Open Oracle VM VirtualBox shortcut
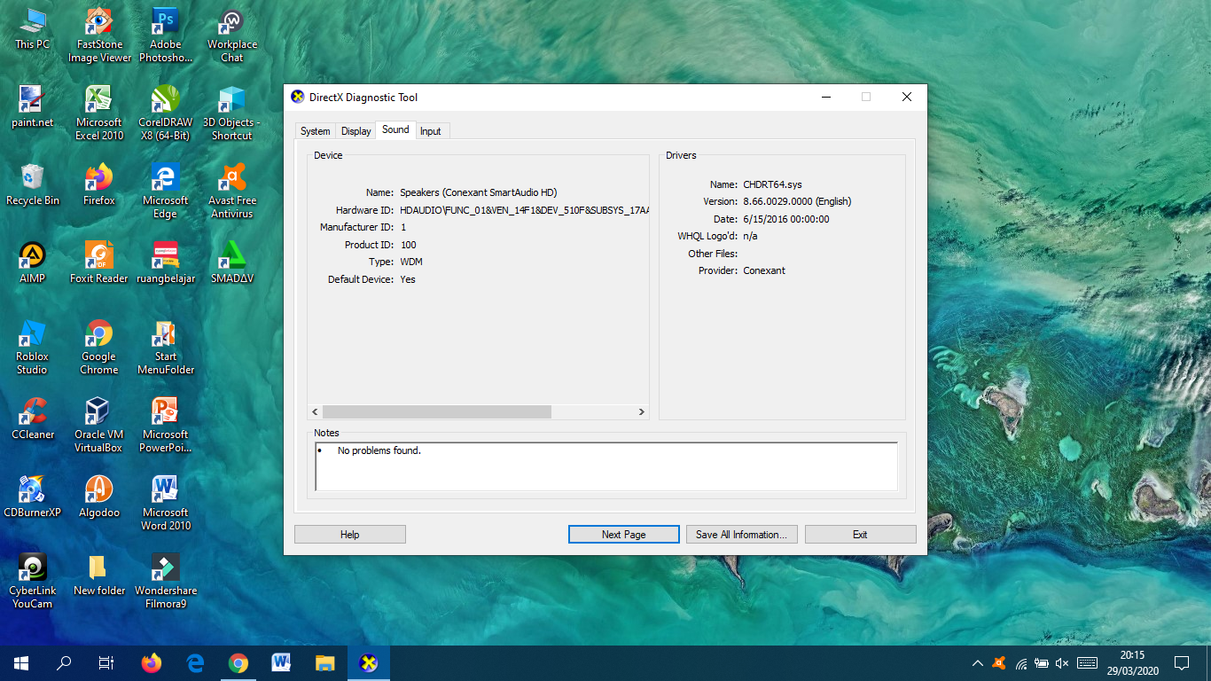The image size is (1211, 681). (99, 425)
